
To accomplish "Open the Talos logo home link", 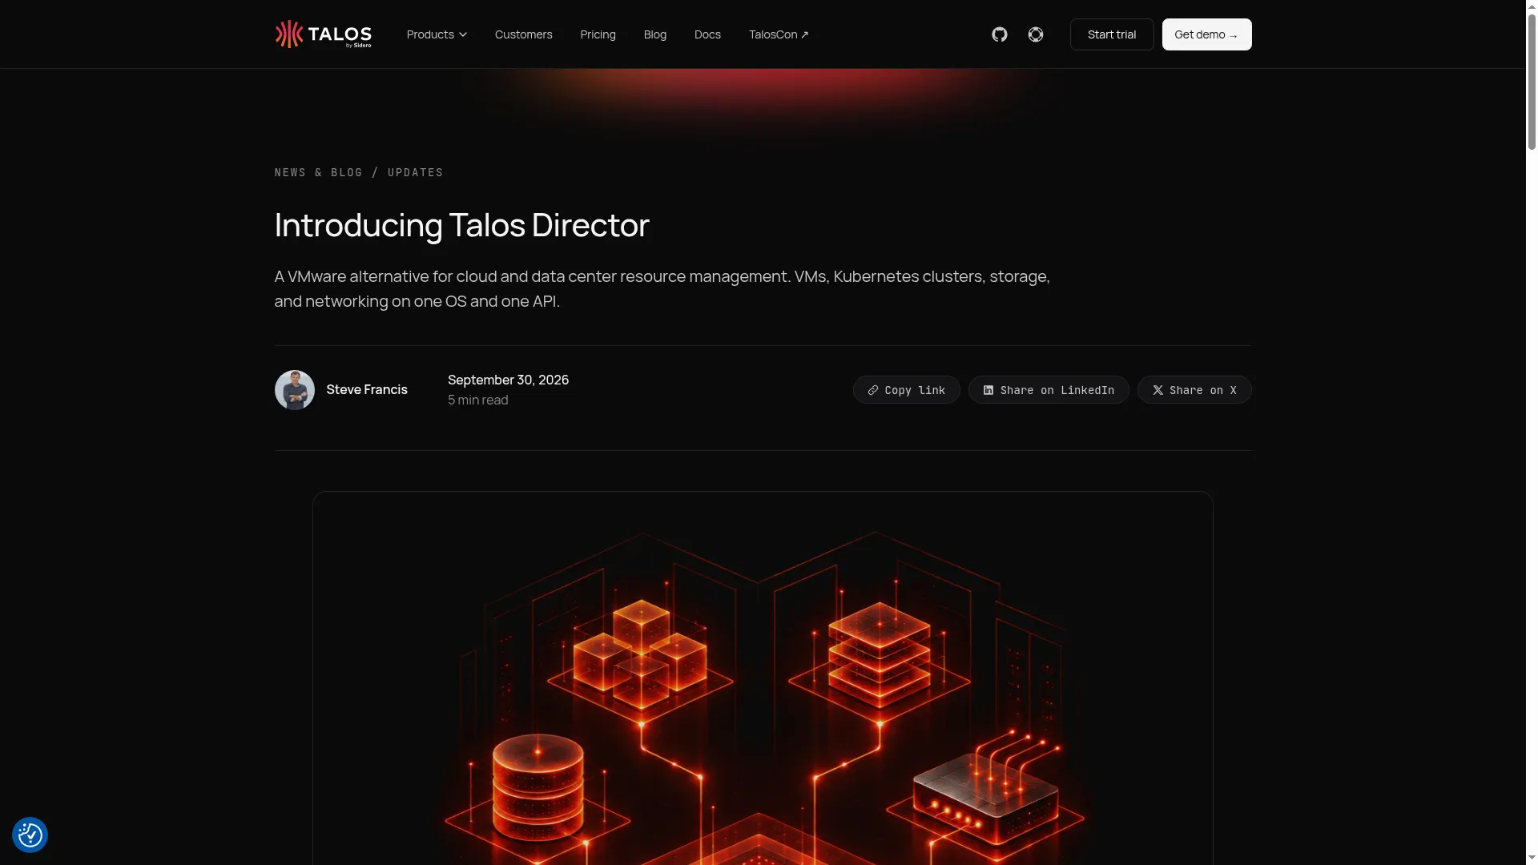I will point(323,34).
